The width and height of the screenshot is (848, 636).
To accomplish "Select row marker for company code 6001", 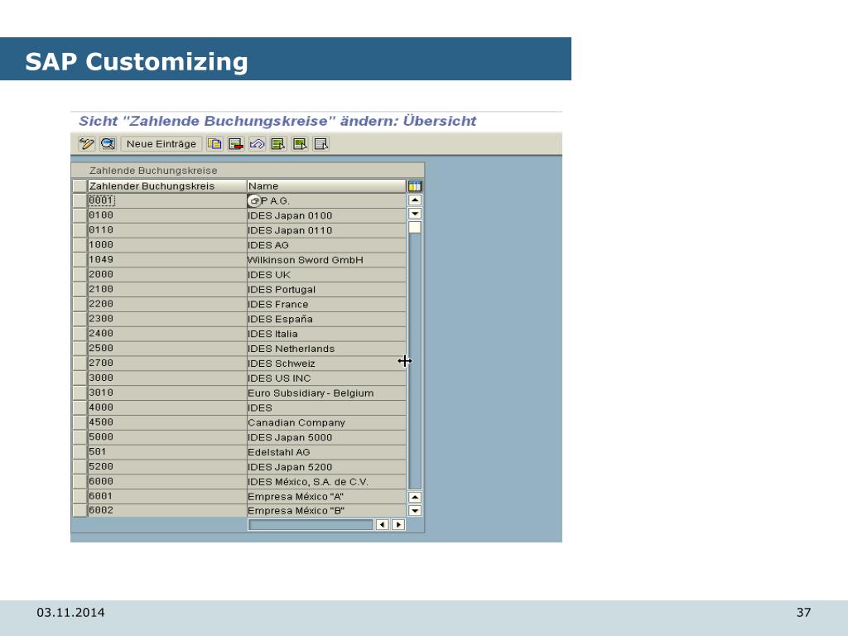I will click(79, 497).
